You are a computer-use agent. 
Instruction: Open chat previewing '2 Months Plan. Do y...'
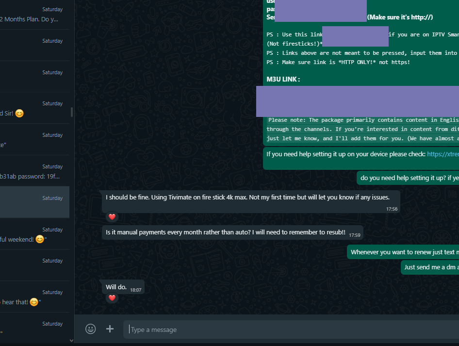[x=34, y=15]
